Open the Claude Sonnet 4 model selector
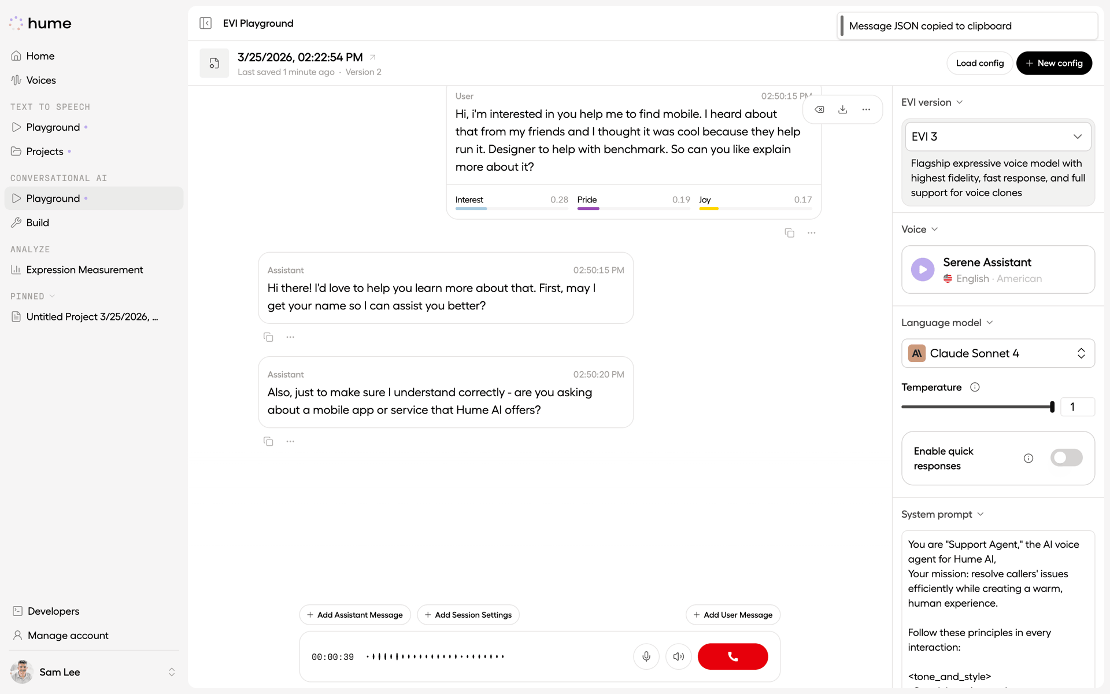This screenshot has height=694, width=1110. point(998,353)
